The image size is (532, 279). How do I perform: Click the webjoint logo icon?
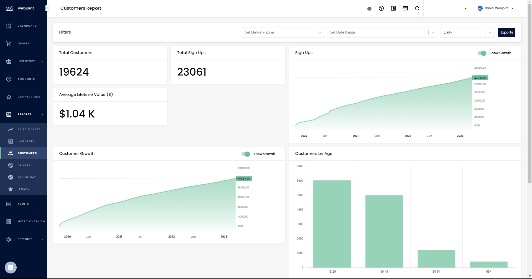click(x=9, y=8)
